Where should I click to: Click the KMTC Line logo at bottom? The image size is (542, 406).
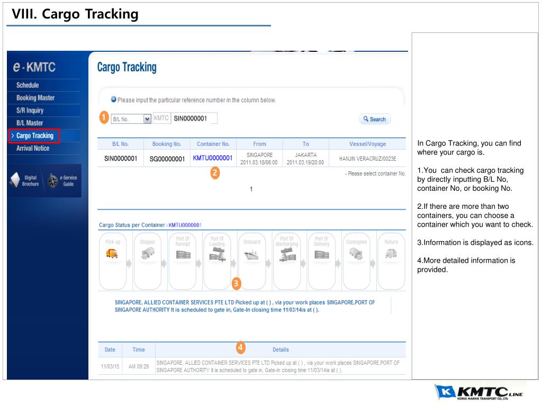tap(479, 392)
